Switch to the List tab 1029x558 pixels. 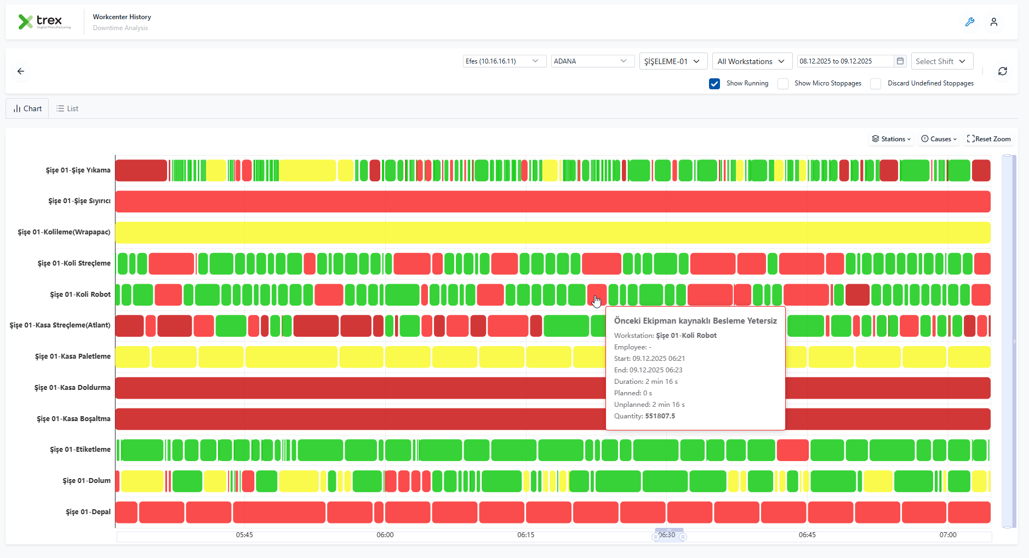[x=67, y=108]
